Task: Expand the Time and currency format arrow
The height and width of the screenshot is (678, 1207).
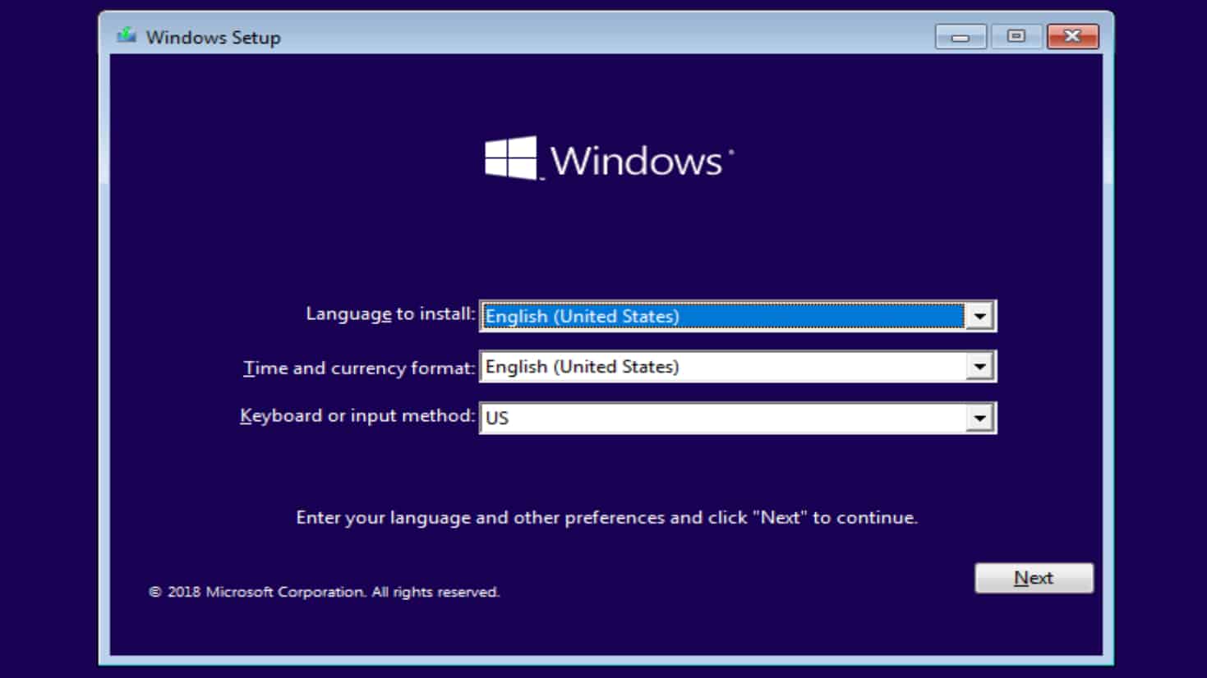Action: coord(979,367)
